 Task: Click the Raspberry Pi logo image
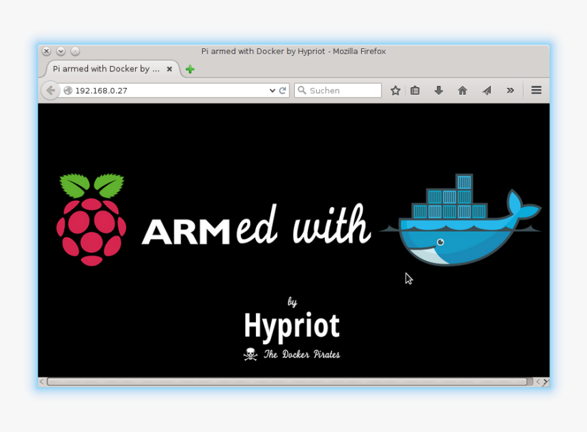click(91, 219)
